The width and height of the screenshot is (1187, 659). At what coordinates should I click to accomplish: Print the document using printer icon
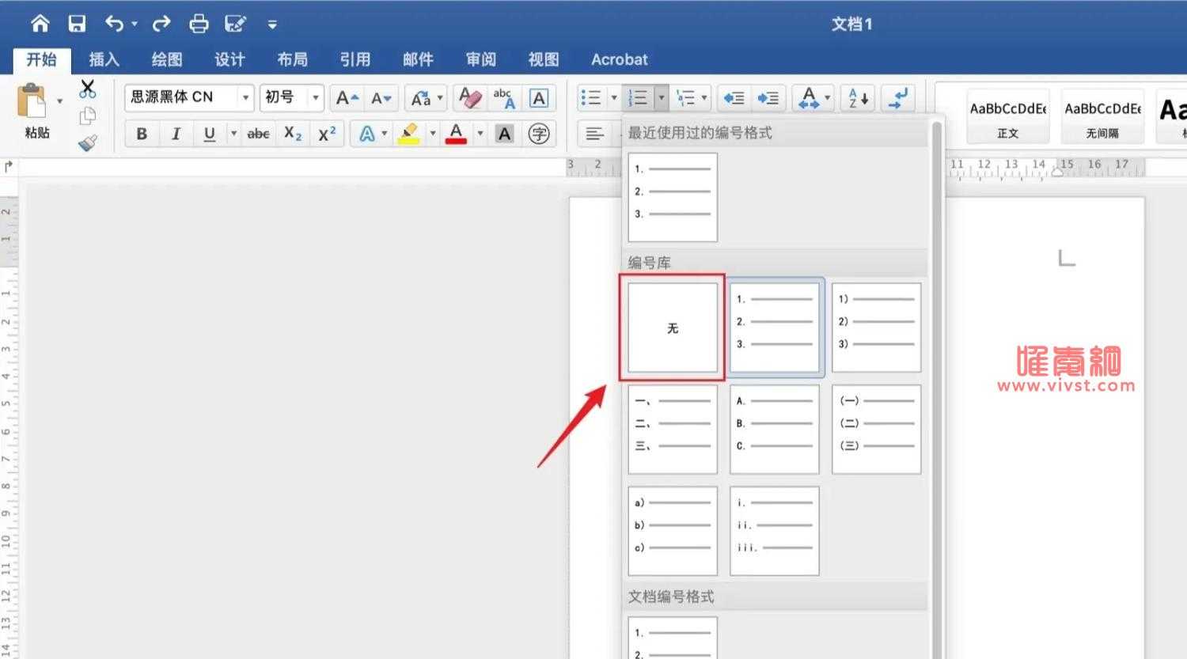199,24
